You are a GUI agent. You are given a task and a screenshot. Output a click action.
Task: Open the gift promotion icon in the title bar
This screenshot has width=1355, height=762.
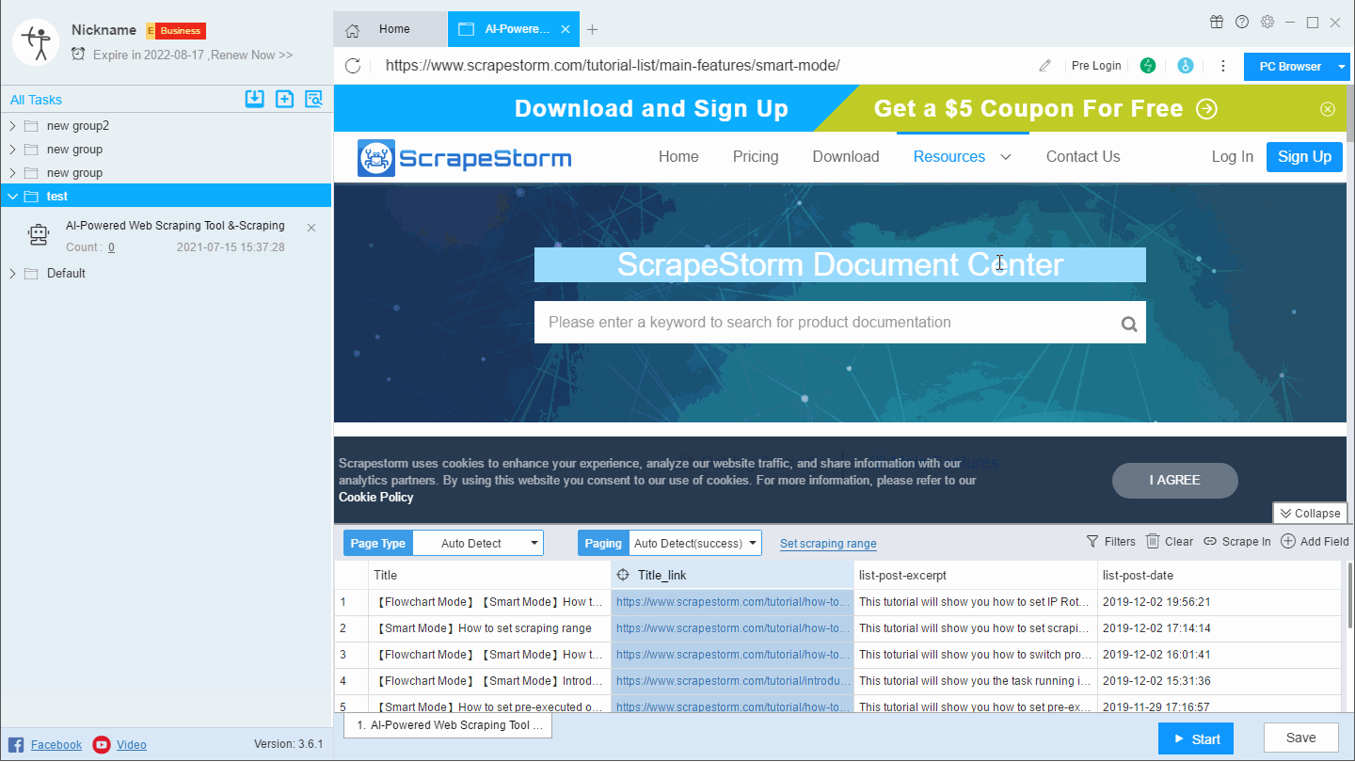1216,21
